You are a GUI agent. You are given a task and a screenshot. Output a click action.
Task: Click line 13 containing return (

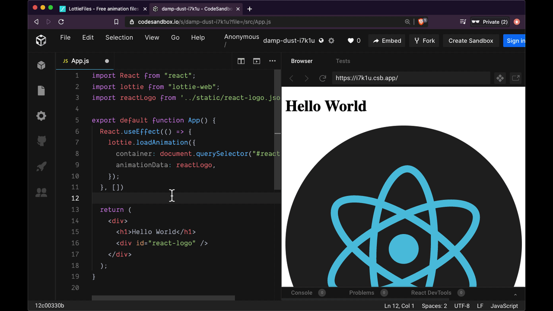[x=115, y=209]
